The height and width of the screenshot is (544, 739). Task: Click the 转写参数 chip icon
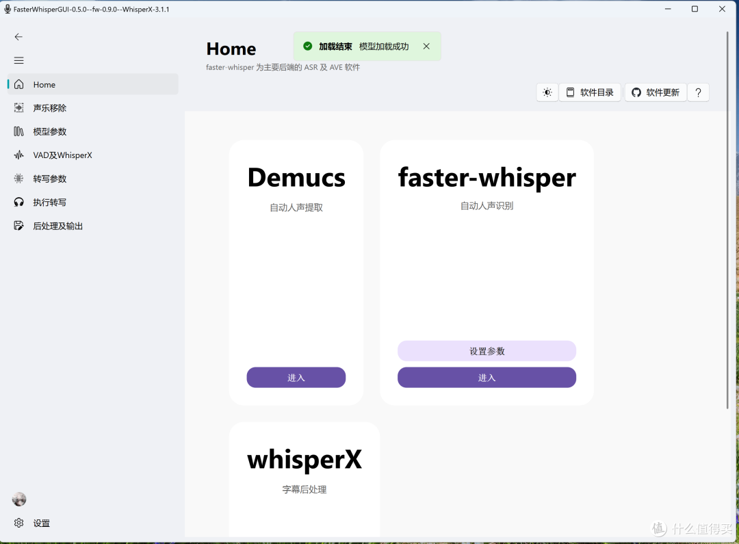[x=19, y=179]
